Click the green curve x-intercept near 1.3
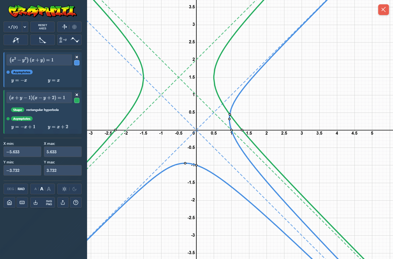 [x=242, y=130]
